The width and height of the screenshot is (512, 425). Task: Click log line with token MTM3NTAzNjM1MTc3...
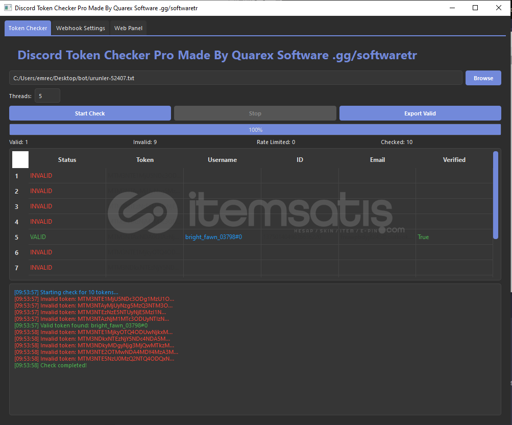(92, 319)
